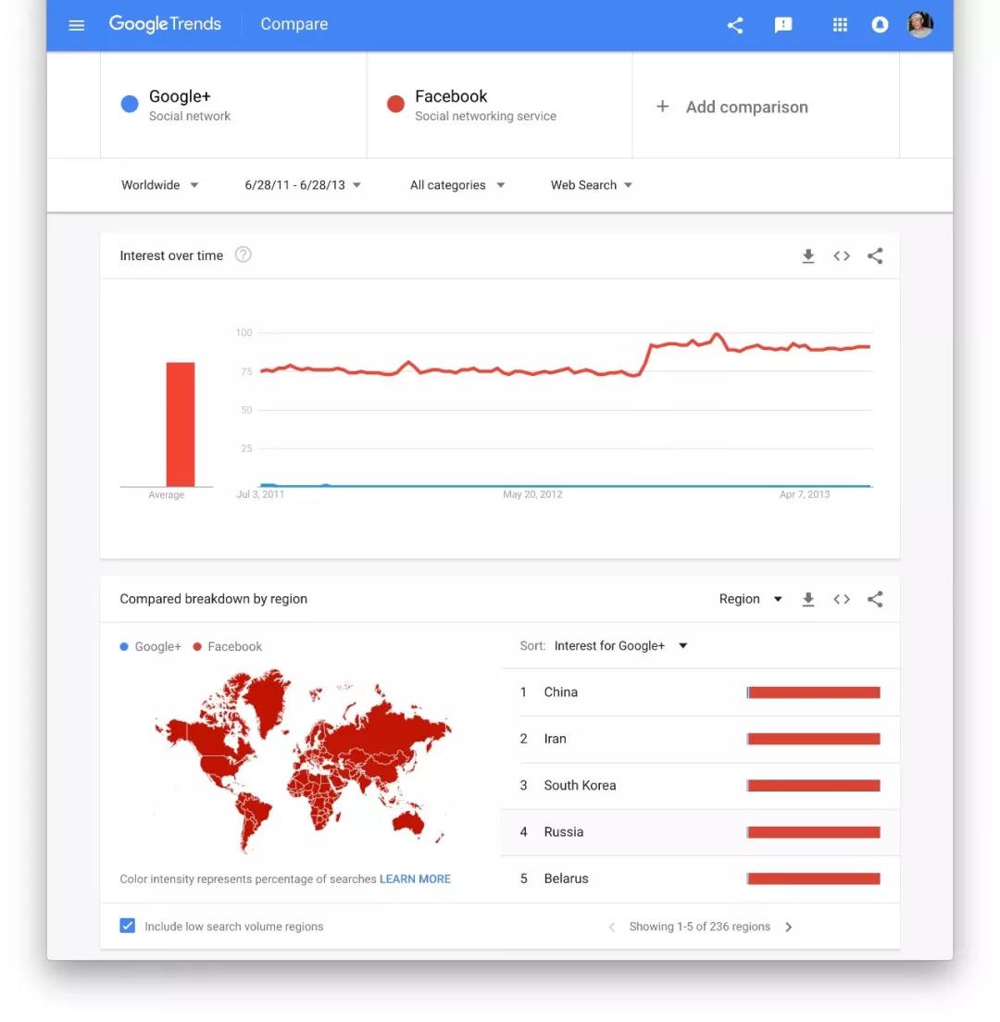Go to the previous page of regions
This screenshot has width=1000, height=1022.
[611, 927]
